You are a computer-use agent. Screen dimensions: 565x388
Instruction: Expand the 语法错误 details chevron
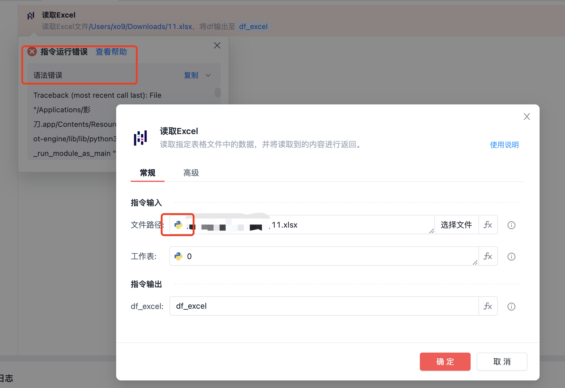click(x=208, y=75)
